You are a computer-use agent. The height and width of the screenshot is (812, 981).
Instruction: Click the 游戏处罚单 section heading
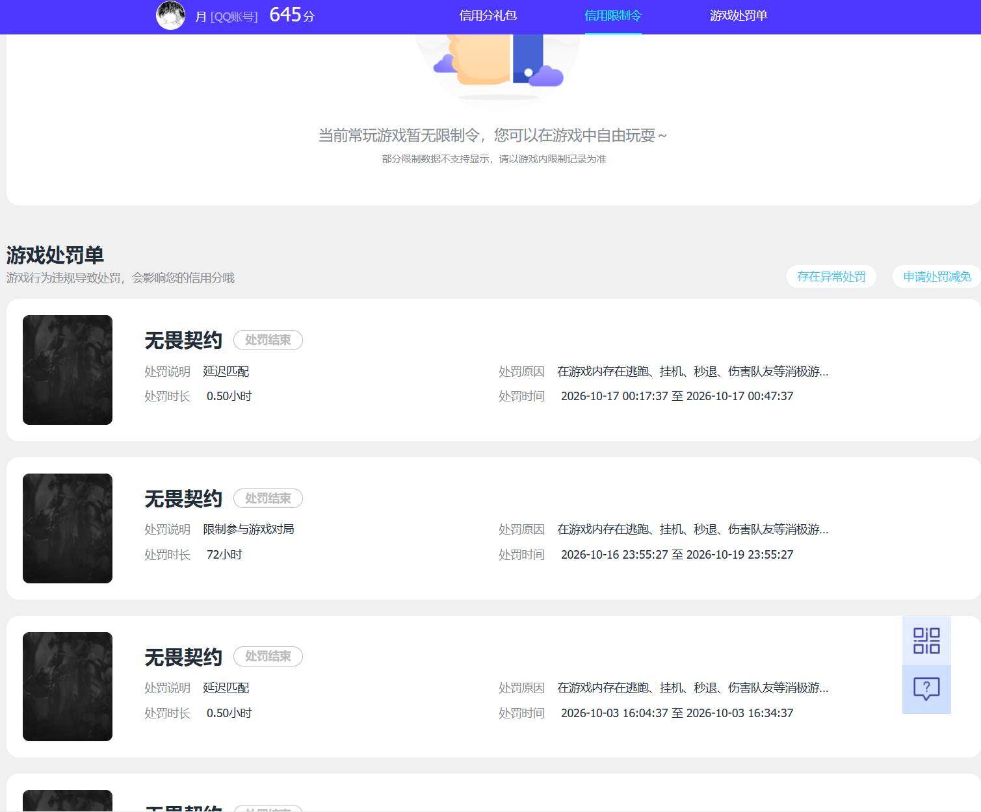pyautogui.click(x=55, y=255)
